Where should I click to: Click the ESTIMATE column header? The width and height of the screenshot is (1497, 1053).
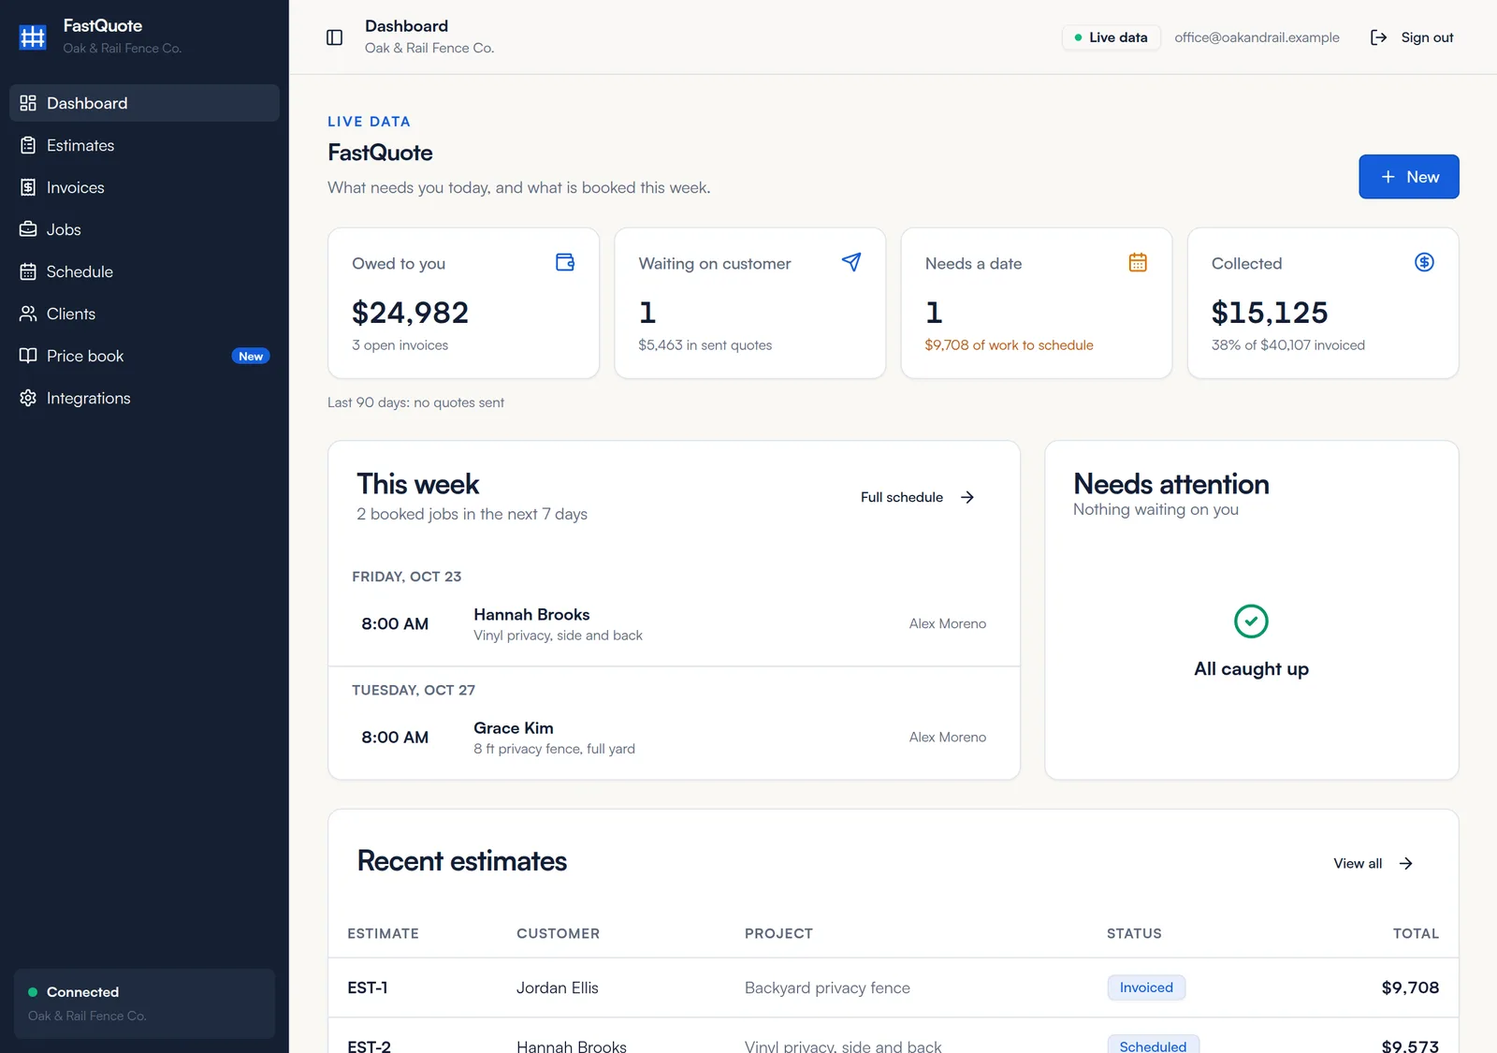pyautogui.click(x=383, y=933)
